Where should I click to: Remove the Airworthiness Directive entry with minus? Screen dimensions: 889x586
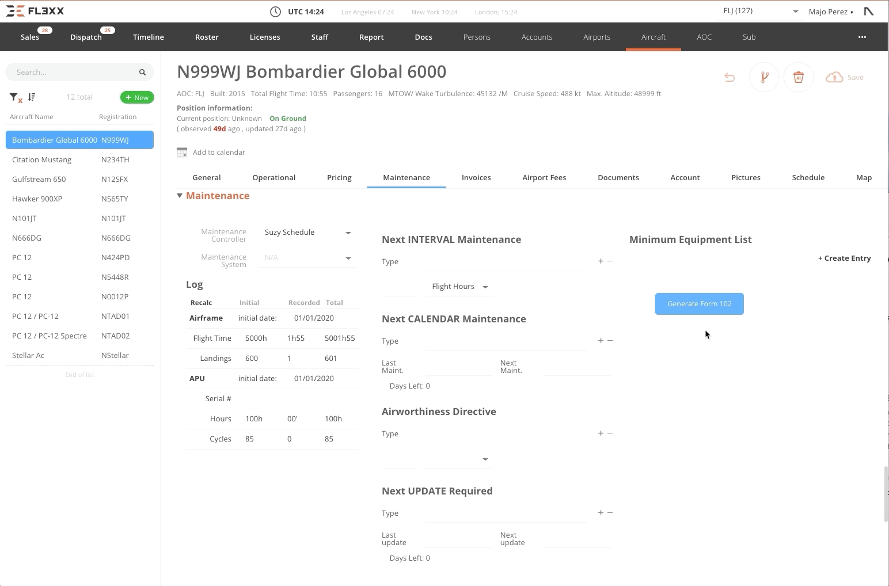point(610,433)
